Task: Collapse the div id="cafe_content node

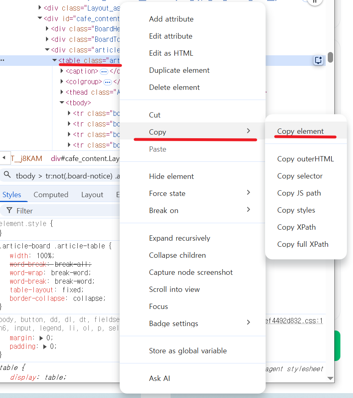Action: click(39, 18)
